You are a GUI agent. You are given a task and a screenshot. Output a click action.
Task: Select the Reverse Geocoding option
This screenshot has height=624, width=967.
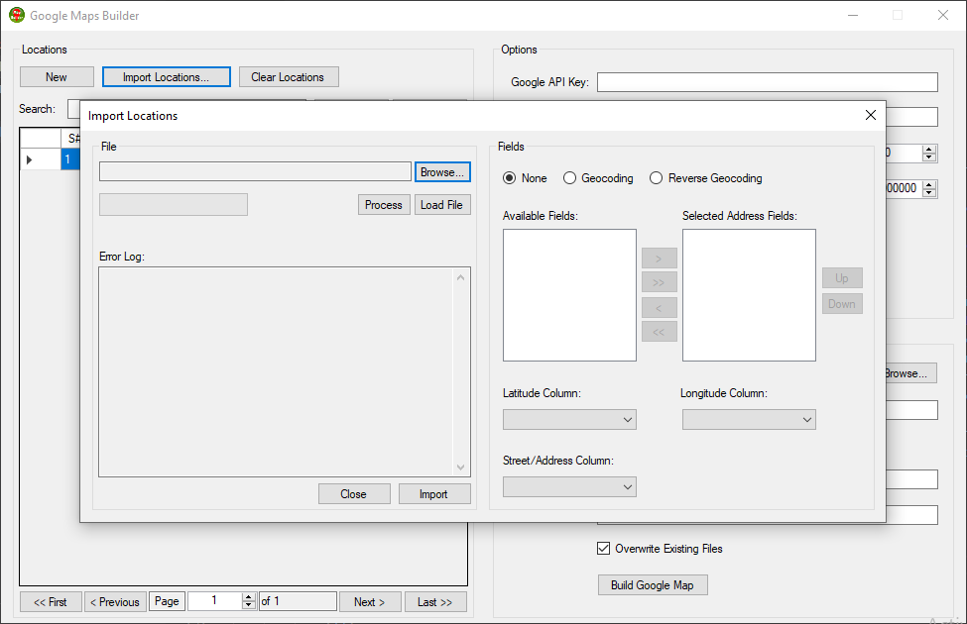pos(656,178)
